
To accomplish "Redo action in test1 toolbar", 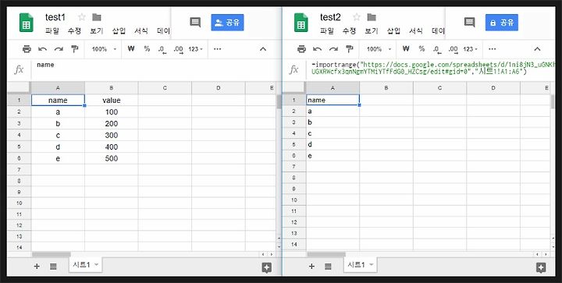I will click(59, 49).
